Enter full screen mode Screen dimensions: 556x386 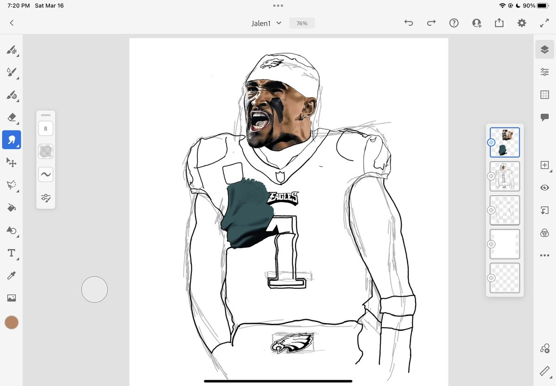click(544, 23)
